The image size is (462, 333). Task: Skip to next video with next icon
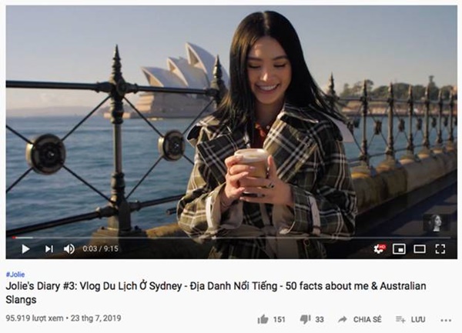[49, 249]
